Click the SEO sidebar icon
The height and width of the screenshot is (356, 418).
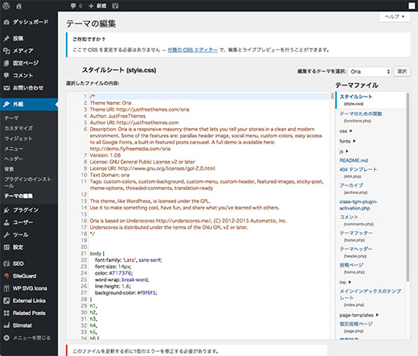click(6, 263)
